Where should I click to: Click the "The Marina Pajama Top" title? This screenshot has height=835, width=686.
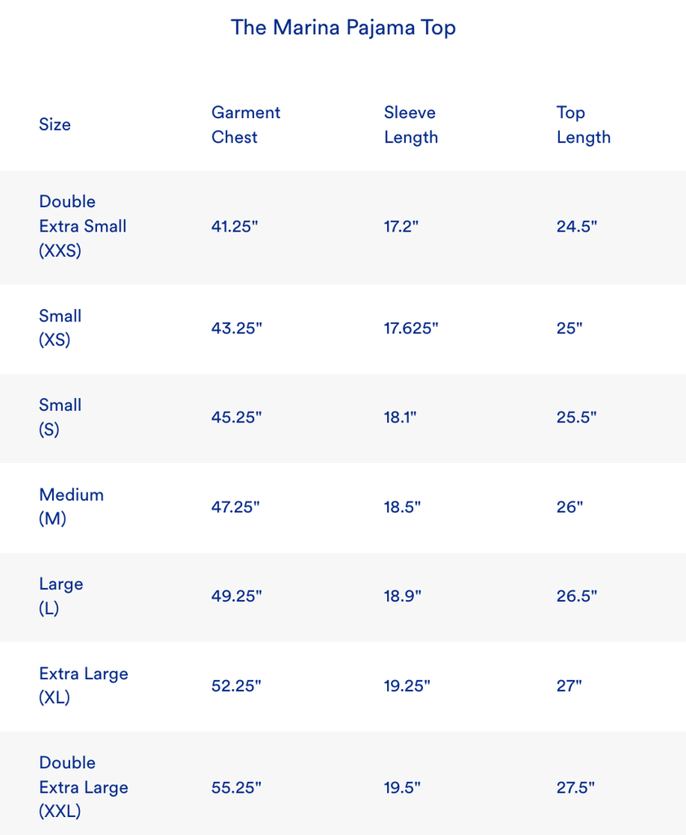tap(343, 27)
